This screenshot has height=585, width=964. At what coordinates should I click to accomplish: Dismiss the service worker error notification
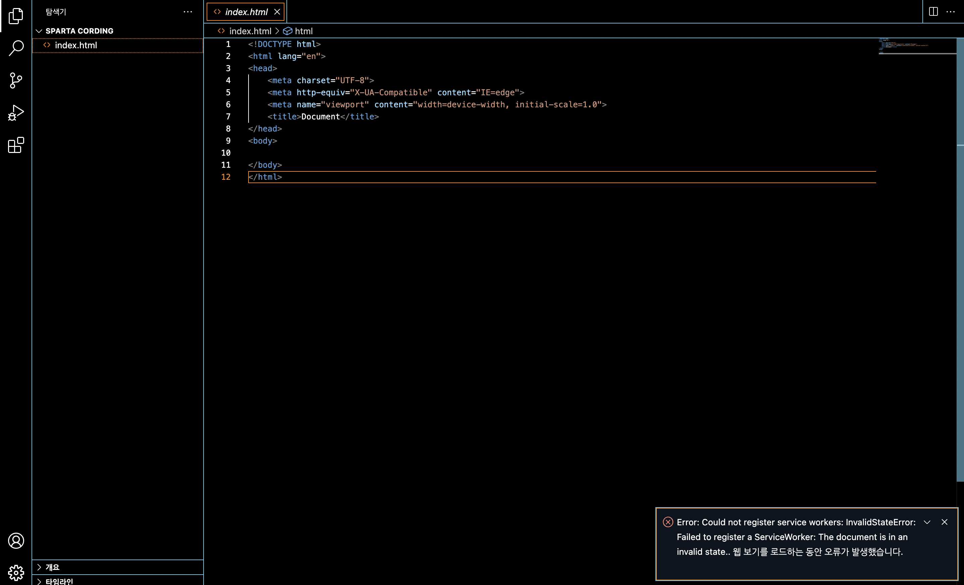[945, 522]
